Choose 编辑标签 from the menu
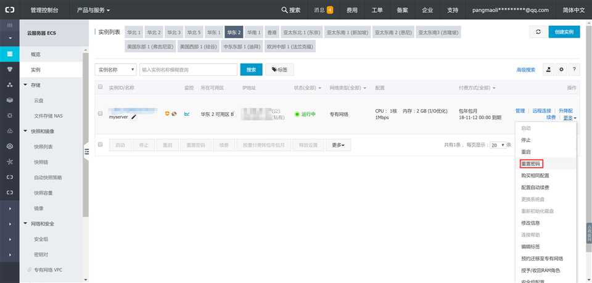This screenshot has height=283, width=592. coord(530,247)
